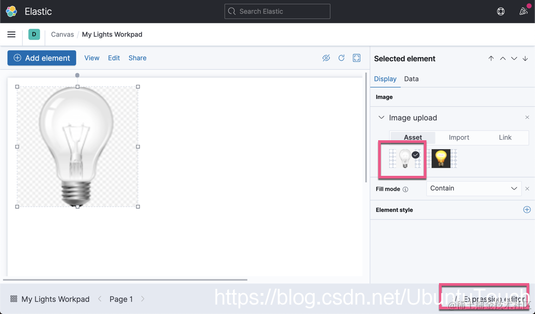
Task: Switch to the Data tab
Action: tap(411, 79)
